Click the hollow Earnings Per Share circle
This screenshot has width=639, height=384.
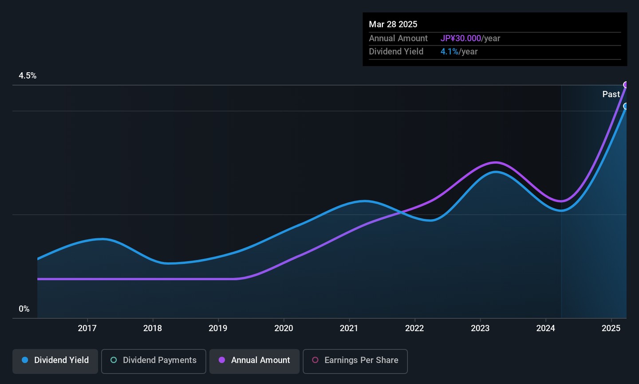pyautogui.click(x=315, y=360)
